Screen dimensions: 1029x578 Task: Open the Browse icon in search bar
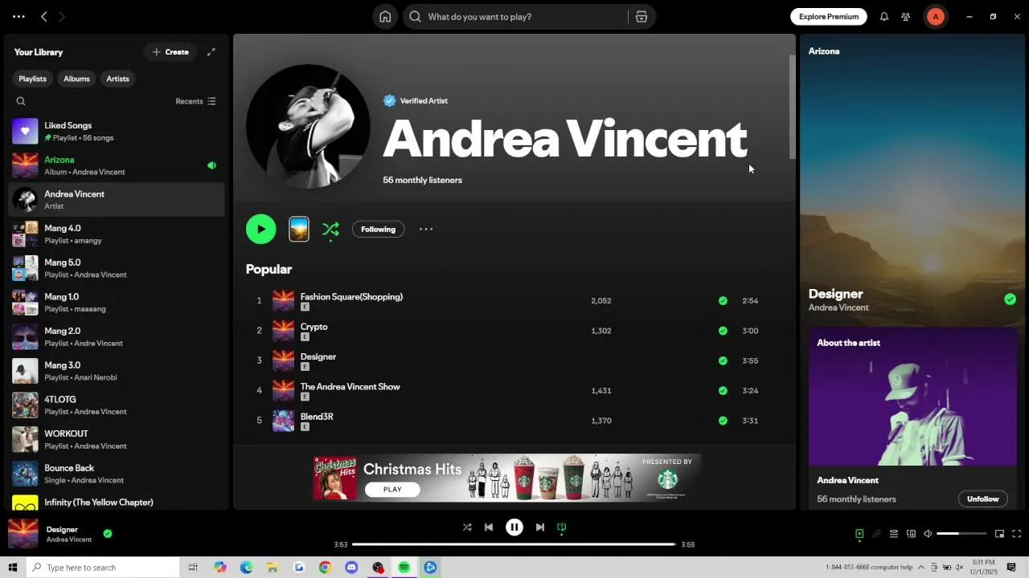click(x=642, y=17)
